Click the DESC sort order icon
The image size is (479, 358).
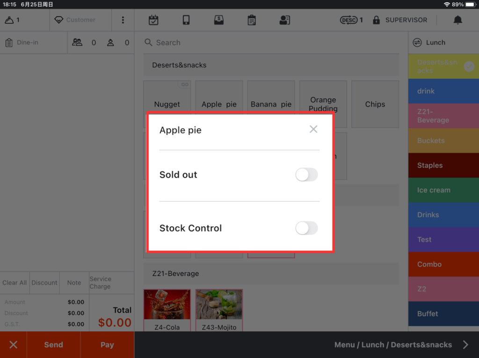[x=348, y=20]
